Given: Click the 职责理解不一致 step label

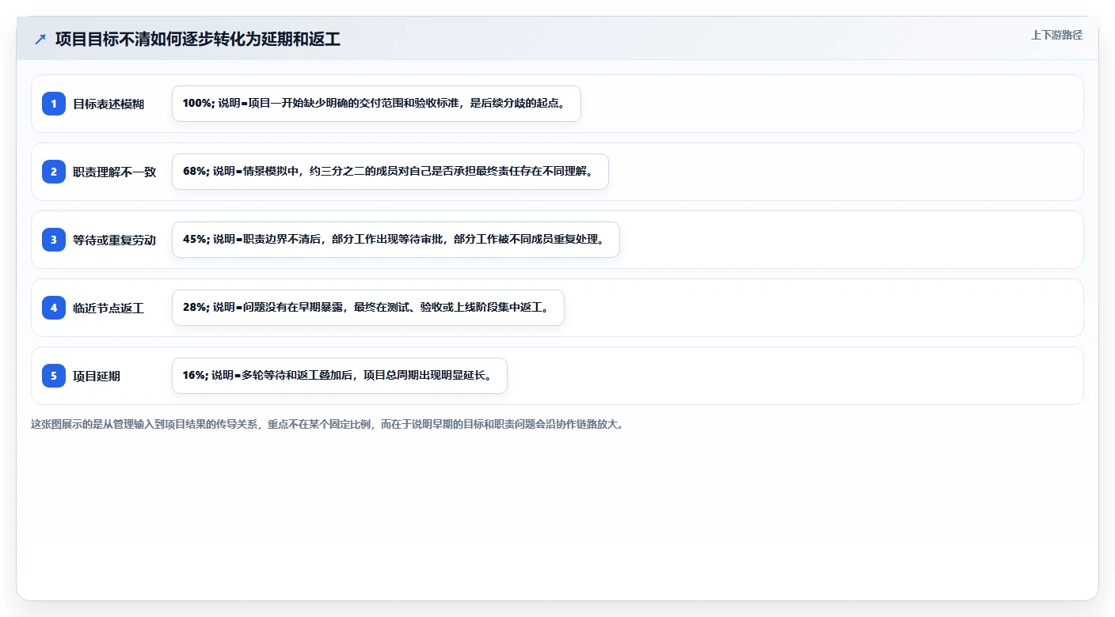Looking at the screenshot, I should (115, 172).
